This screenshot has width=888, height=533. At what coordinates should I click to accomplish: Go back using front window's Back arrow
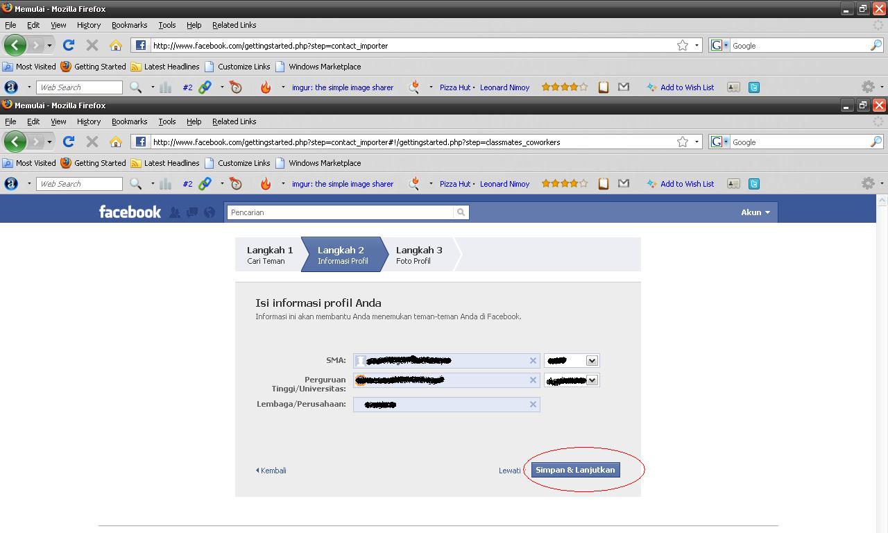[15, 142]
